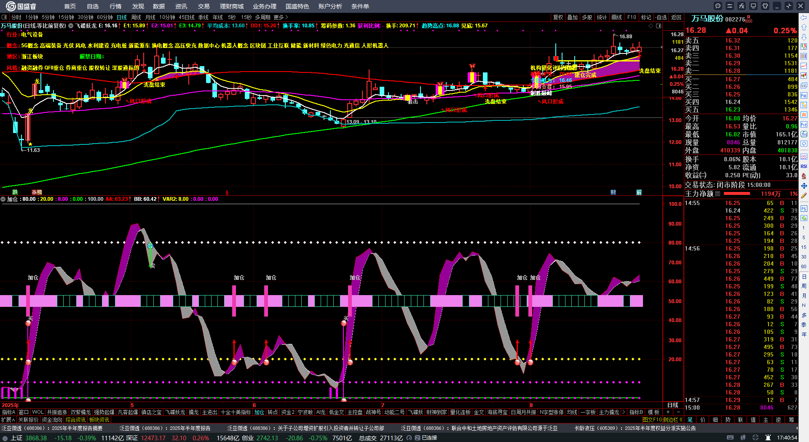Select the four-way move arrows sidebar icon
The width and height of the screenshot is (809, 442).
click(804, 186)
